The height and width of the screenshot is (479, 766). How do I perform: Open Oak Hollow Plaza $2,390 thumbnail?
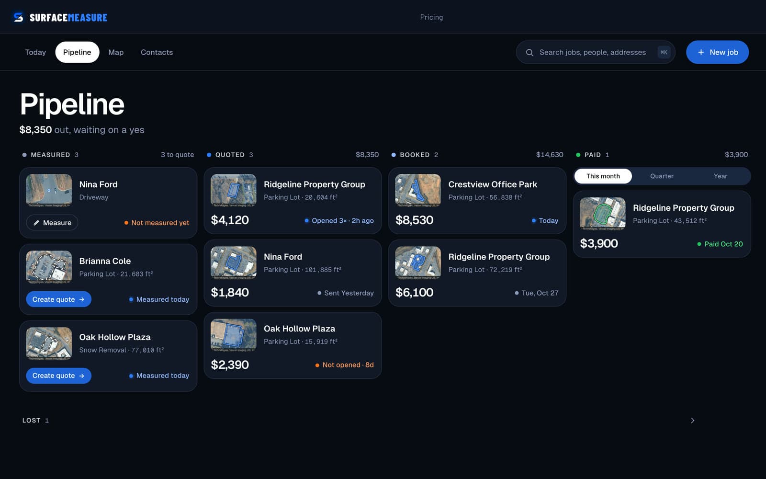234,335
